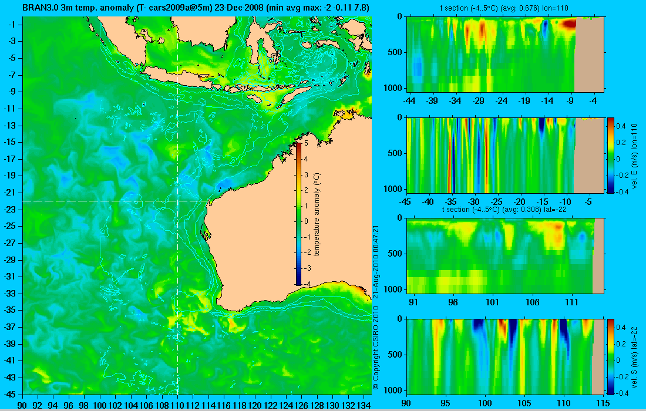Viewport: 646px width, 411px height.
Task: Click latitude tick label -27 on main map
Action: click(9, 243)
